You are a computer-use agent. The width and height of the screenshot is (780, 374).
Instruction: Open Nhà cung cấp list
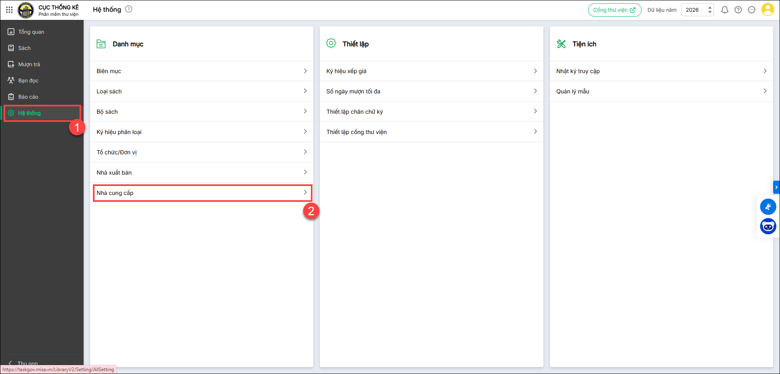[202, 193]
